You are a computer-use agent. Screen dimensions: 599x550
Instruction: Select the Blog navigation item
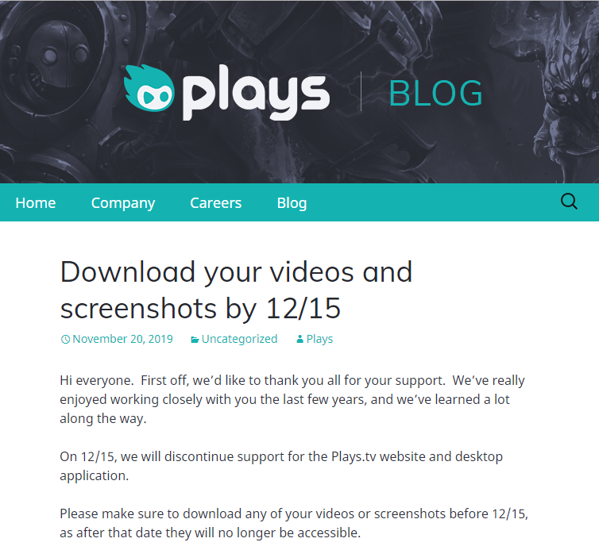[292, 203]
